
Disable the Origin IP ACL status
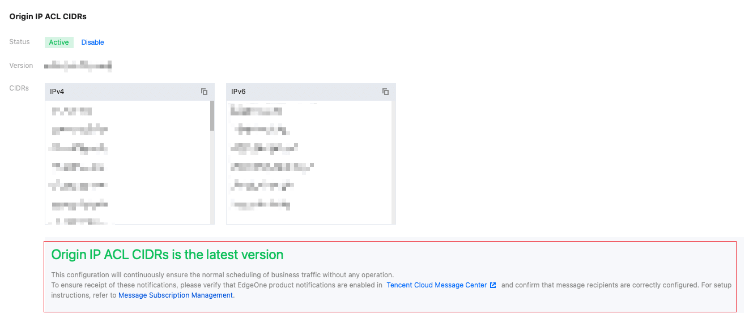coord(92,42)
